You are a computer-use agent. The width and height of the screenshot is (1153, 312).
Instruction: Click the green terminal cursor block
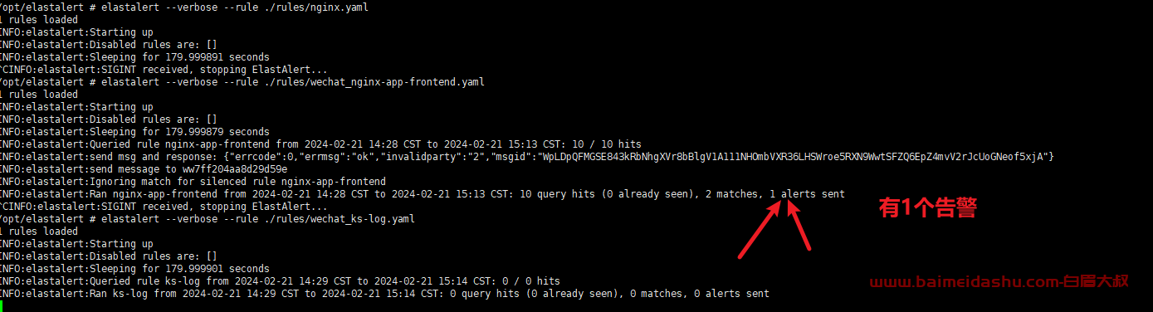2,306
